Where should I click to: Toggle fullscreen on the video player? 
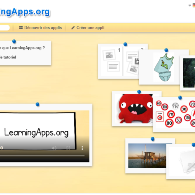pos(68,148)
